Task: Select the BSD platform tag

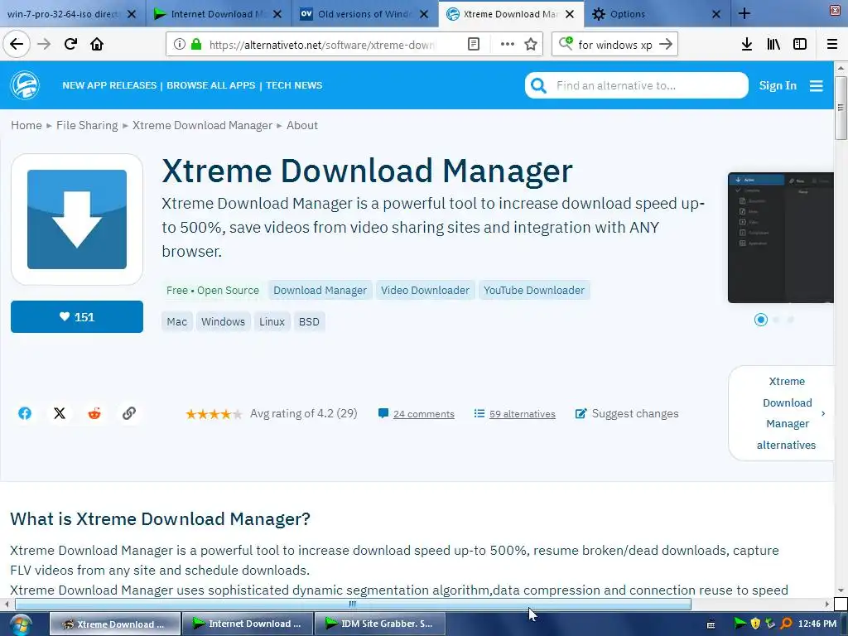Action: [309, 322]
